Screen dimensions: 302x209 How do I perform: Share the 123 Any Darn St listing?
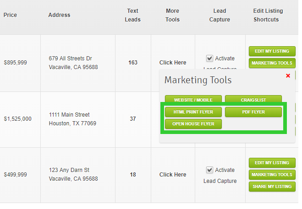pyautogui.click(x=272, y=187)
